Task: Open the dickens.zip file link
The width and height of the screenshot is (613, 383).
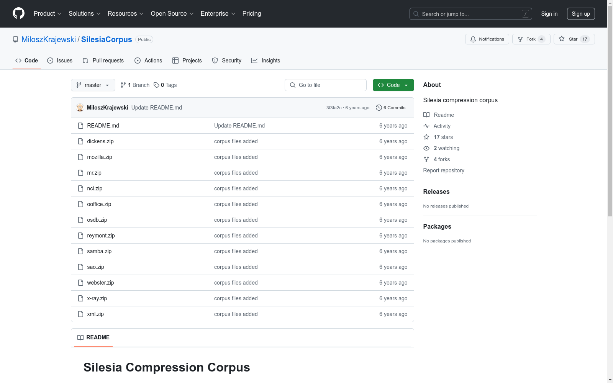Action: pyautogui.click(x=100, y=141)
